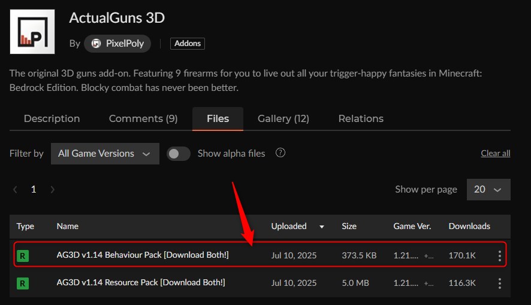
Task: Expand extra game versions in Resource Pack row
Action: point(429,283)
